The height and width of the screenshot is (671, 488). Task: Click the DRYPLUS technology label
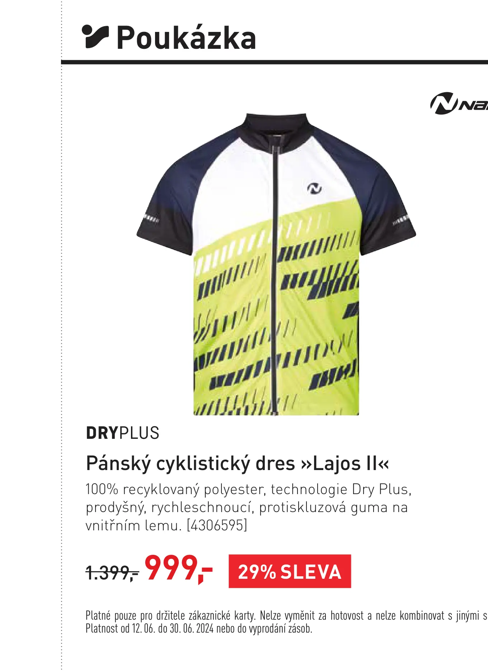(x=122, y=433)
